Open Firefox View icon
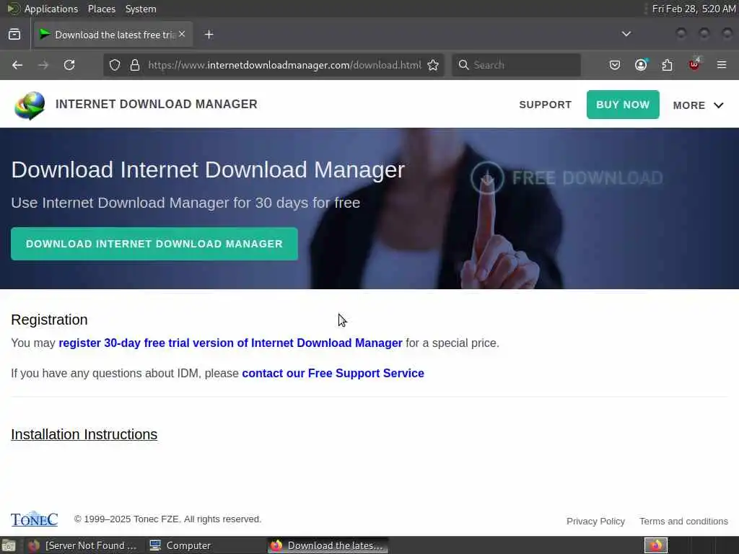Screen dimensions: 739x554 pyautogui.click(x=14, y=35)
